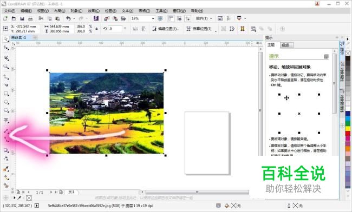352x212 pixels.
Task: Select the Parallel Dimension tool
Action: click(x=6, y=131)
